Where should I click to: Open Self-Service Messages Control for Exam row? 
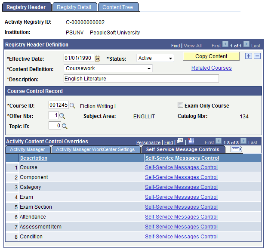pyautogui.click(x=181, y=197)
